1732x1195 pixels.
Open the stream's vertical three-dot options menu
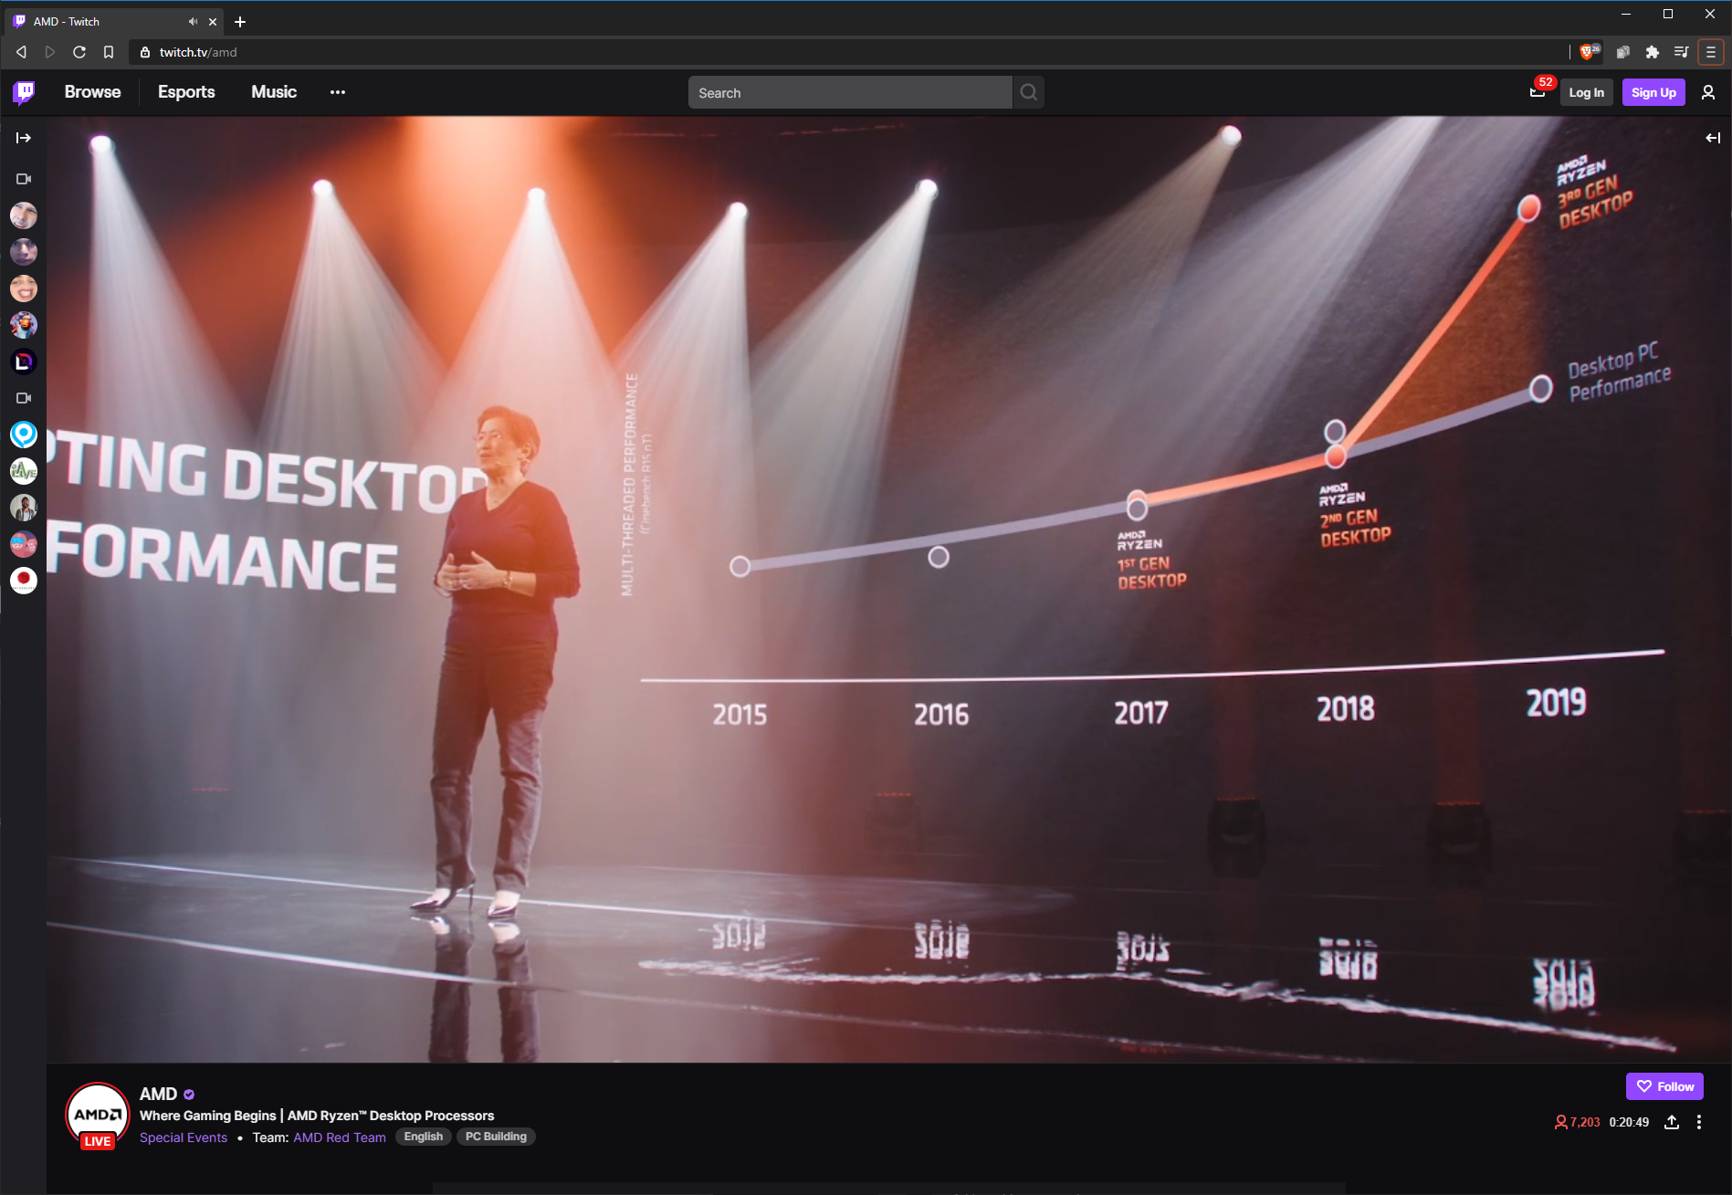[1699, 1122]
